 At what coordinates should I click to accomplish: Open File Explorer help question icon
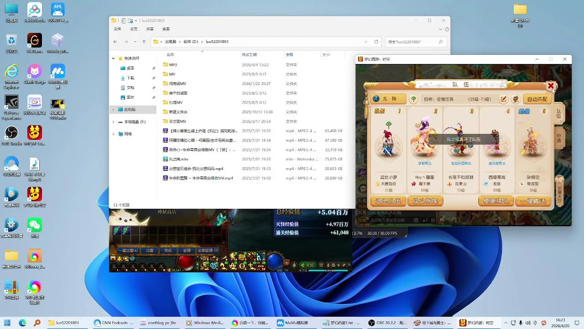(x=447, y=29)
